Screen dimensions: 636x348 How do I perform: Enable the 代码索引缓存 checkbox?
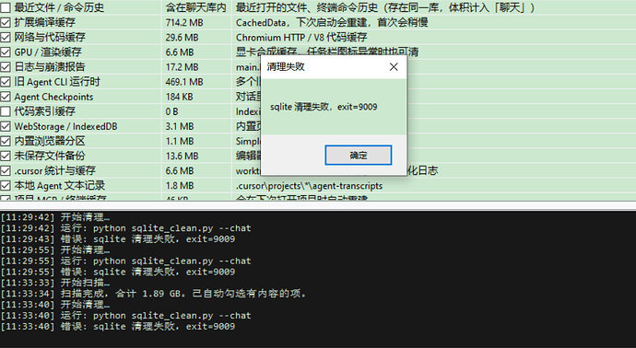click(6, 111)
